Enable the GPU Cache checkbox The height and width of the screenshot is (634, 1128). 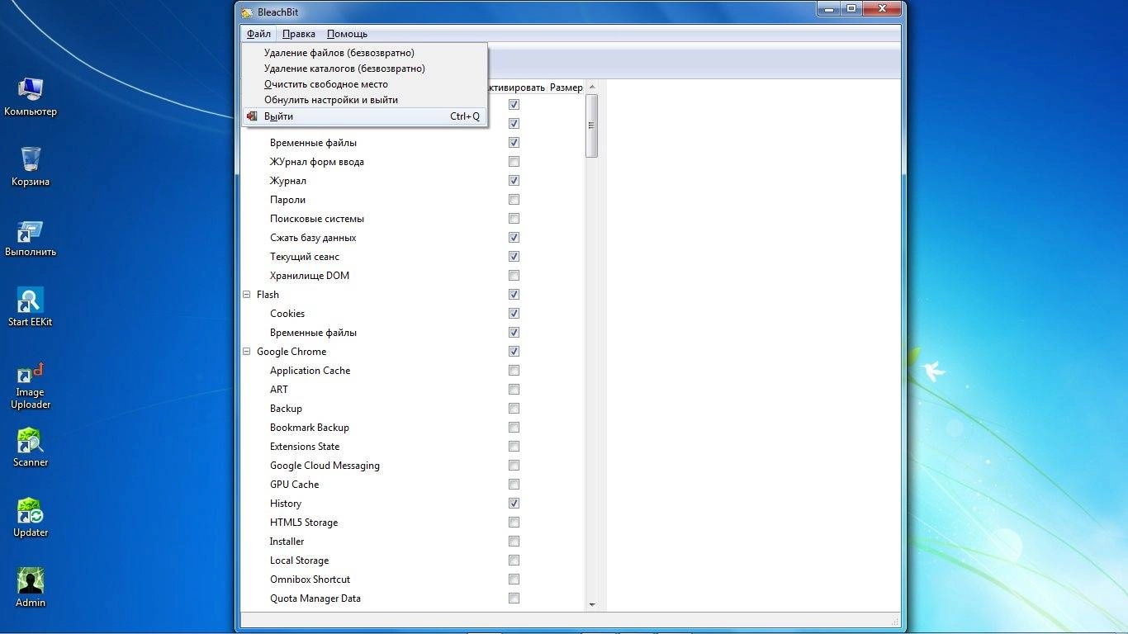[514, 485]
